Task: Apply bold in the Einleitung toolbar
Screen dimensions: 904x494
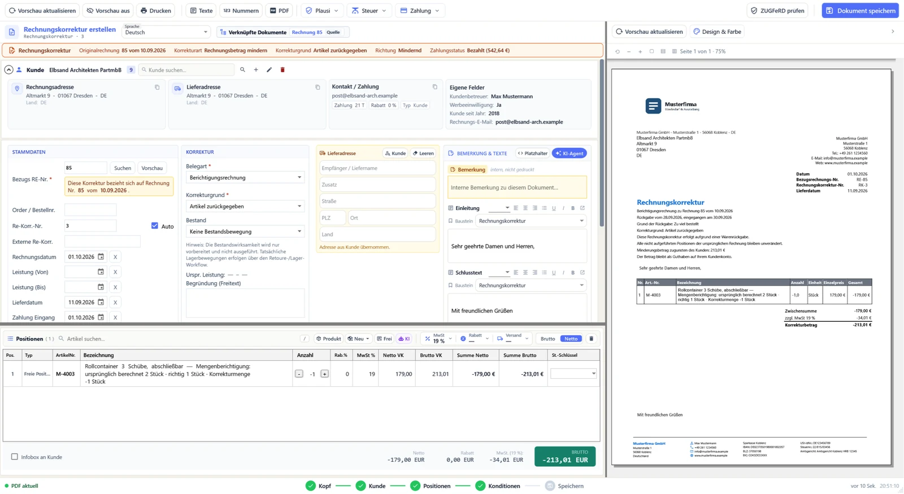Action: 573,208
